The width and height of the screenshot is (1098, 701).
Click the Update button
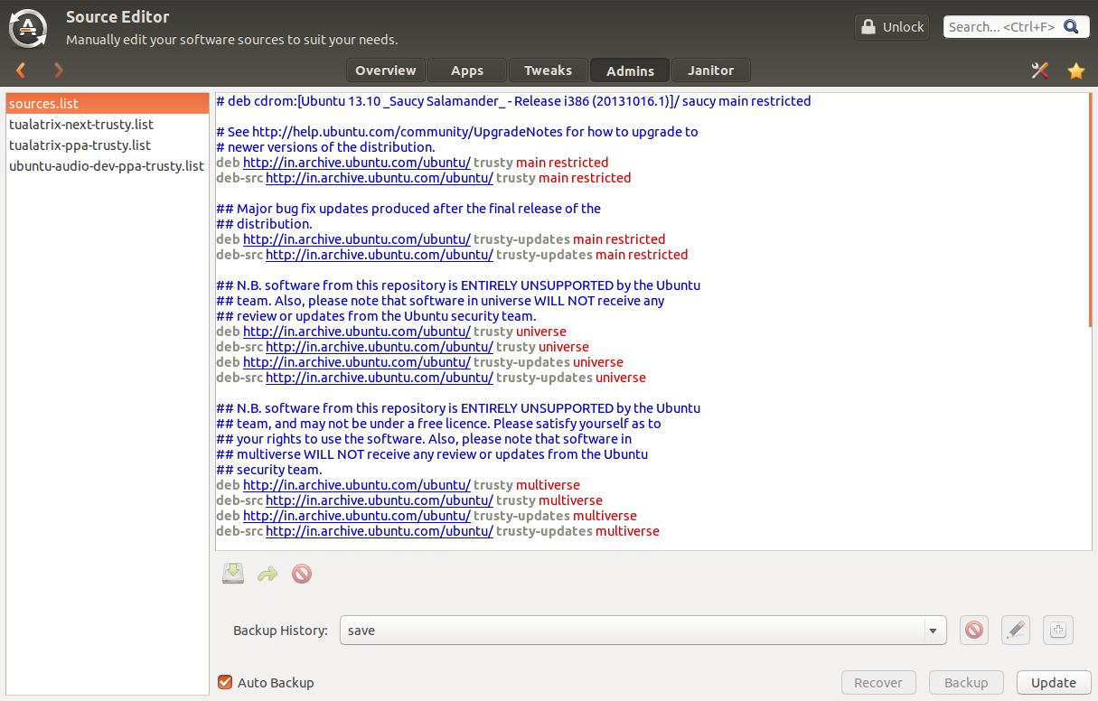click(x=1054, y=682)
